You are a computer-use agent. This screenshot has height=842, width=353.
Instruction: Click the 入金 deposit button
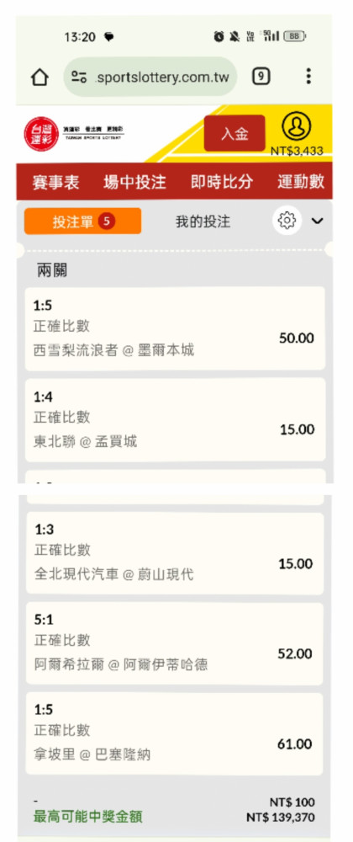pyautogui.click(x=234, y=133)
